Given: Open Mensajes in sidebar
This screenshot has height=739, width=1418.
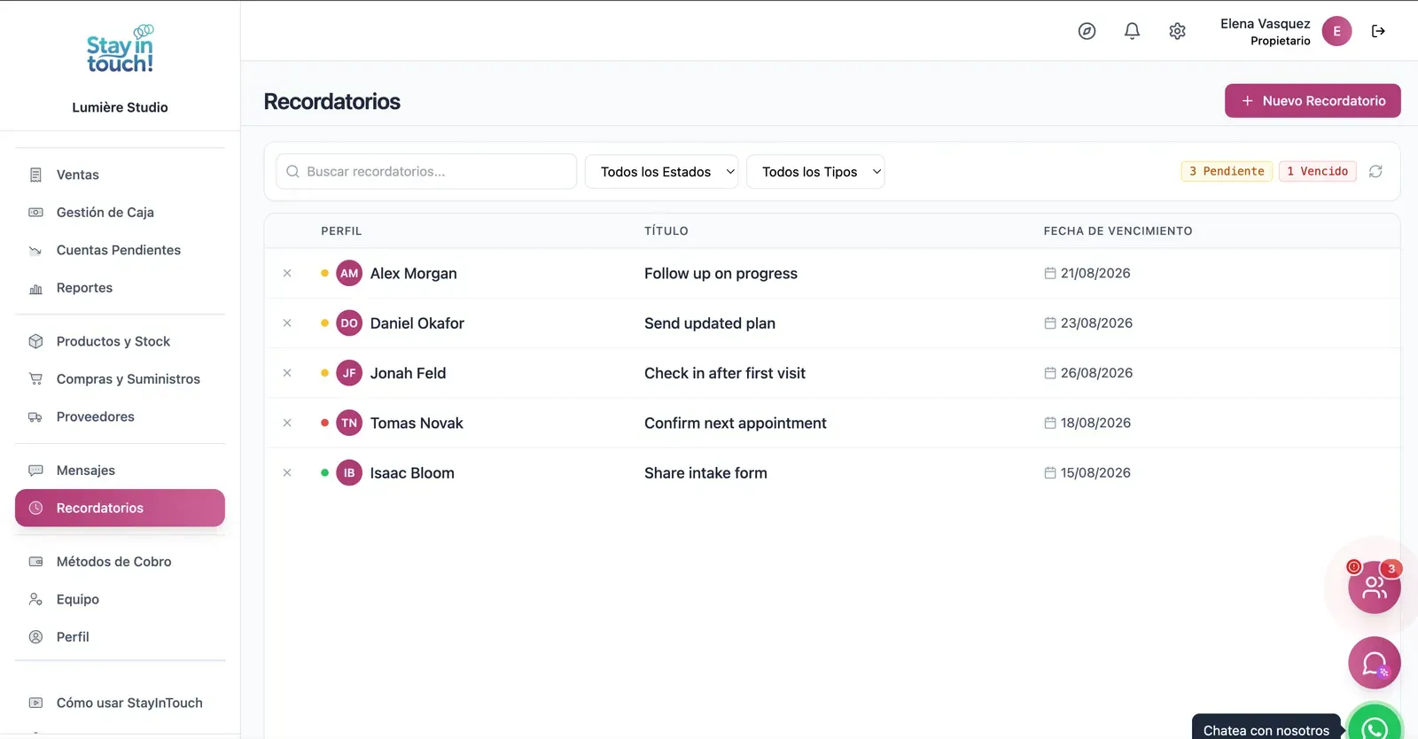Looking at the screenshot, I should pos(120,471).
